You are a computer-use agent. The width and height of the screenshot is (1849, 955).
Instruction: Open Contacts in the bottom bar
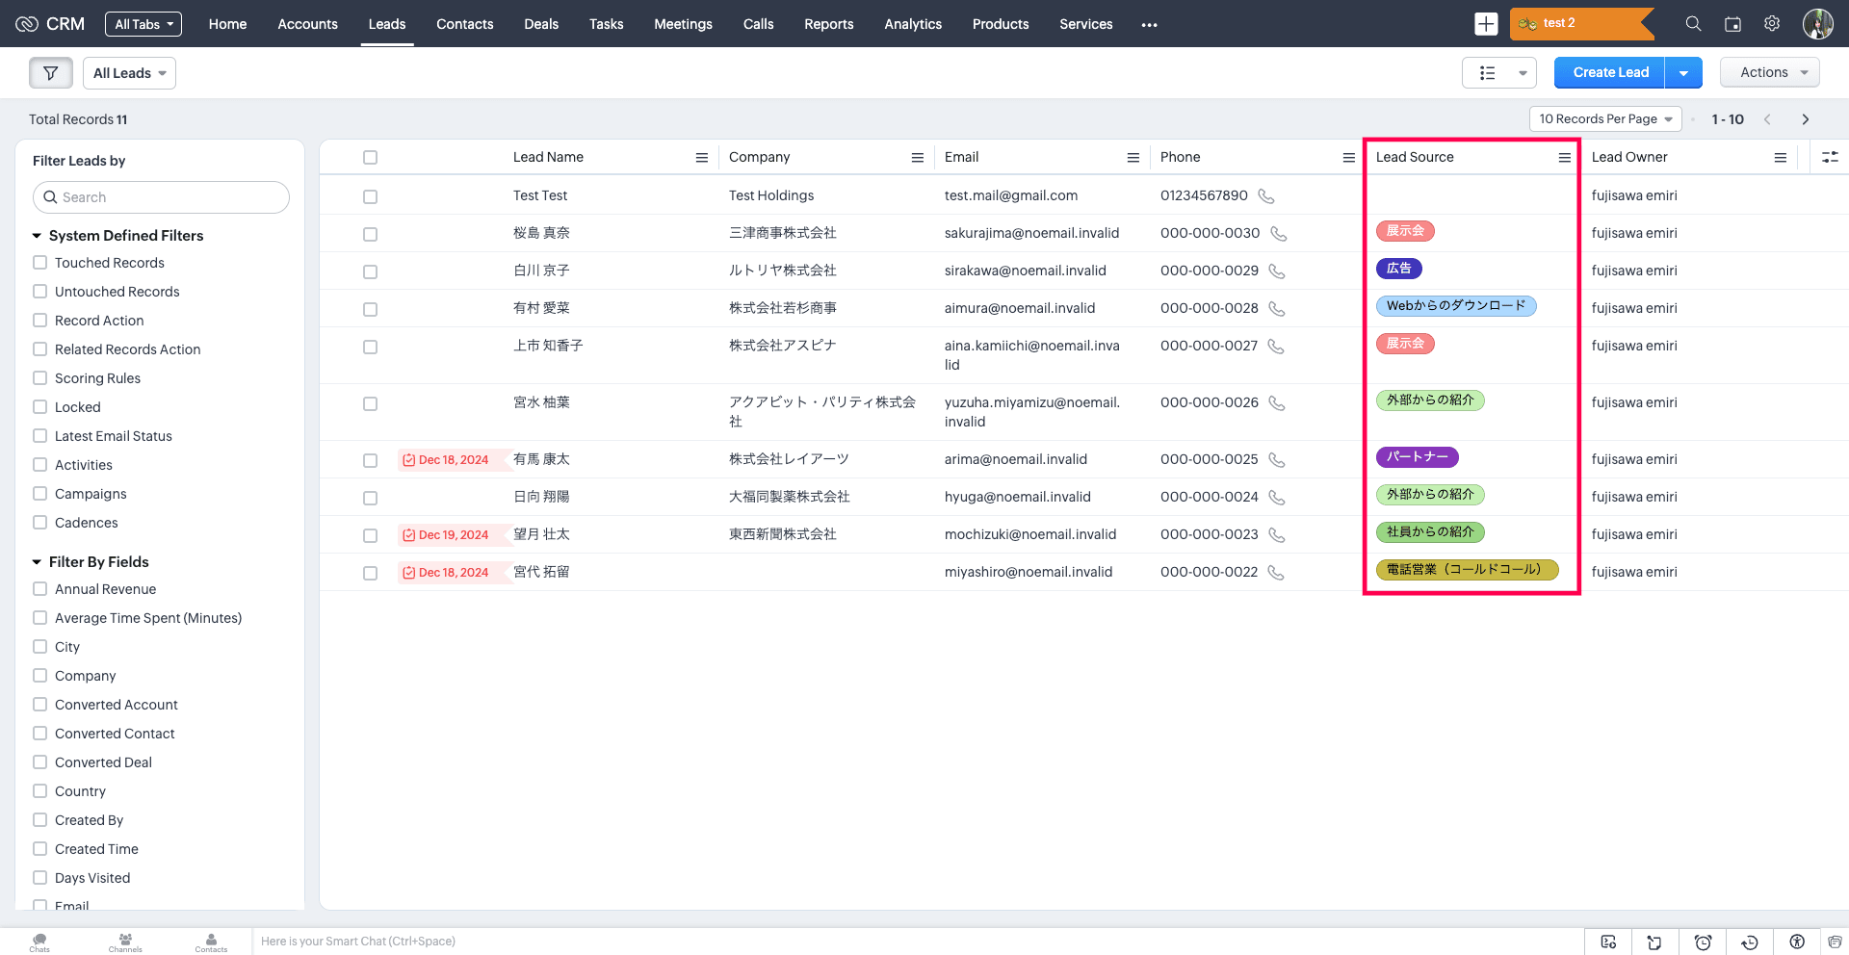pos(211,942)
